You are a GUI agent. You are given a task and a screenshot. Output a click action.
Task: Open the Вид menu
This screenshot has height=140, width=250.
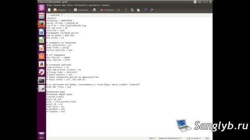tap(64, 5)
